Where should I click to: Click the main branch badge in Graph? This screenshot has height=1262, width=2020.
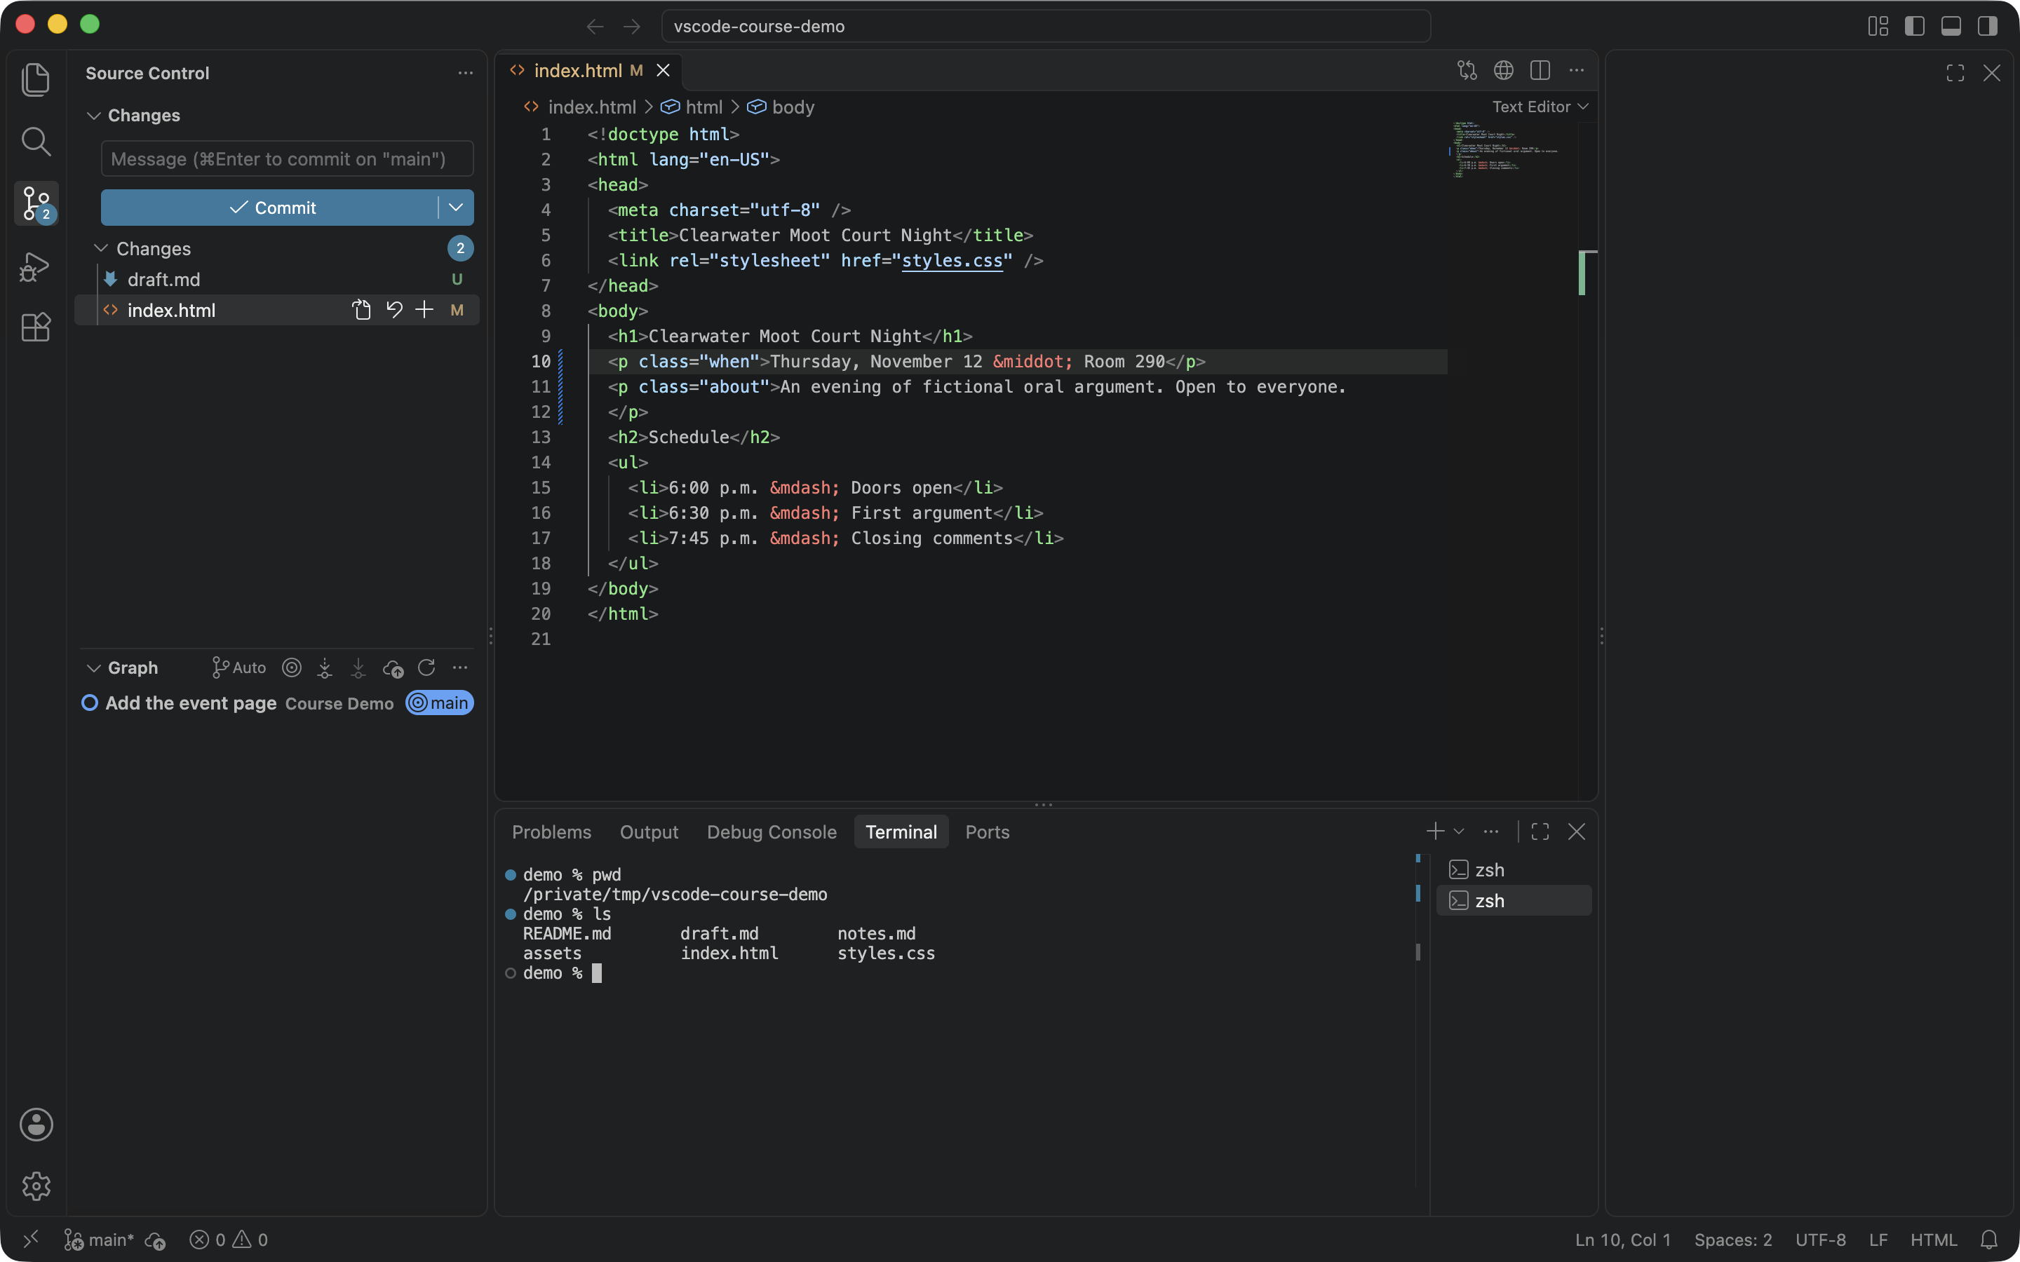pos(440,703)
